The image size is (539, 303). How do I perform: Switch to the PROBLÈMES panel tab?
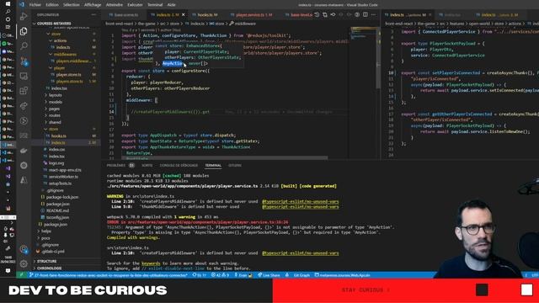pos(120,166)
